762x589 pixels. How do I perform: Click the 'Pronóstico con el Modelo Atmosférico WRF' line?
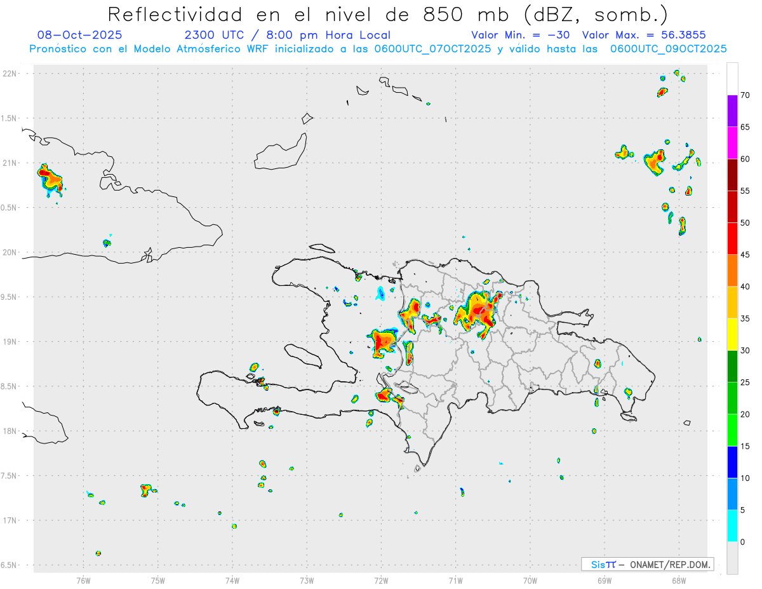(x=378, y=49)
